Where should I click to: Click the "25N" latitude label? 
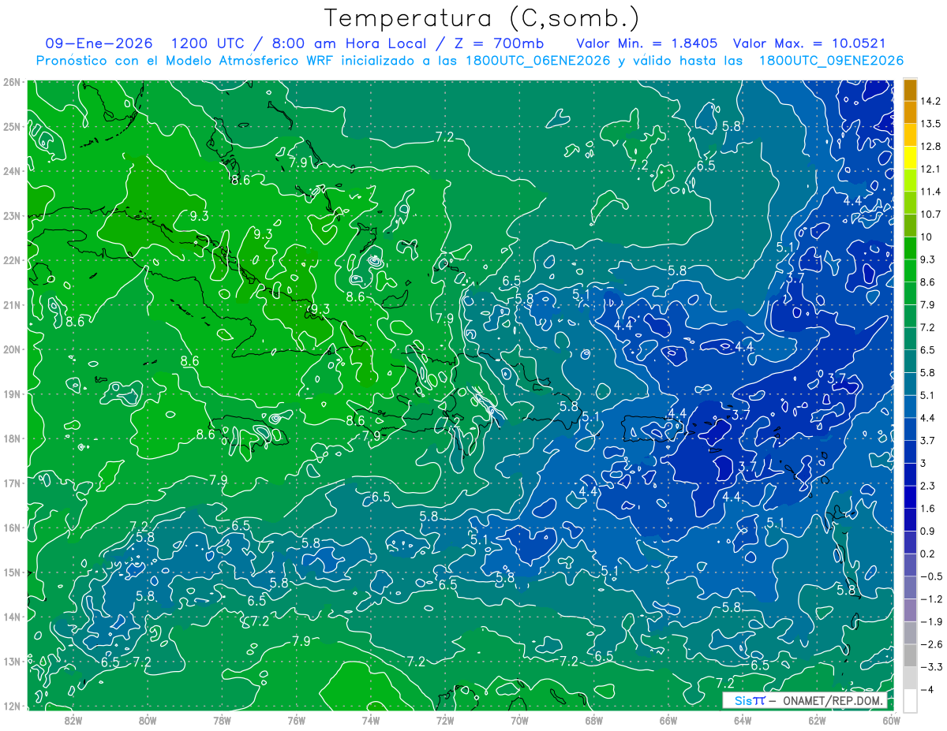pyautogui.click(x=12, y=126)
